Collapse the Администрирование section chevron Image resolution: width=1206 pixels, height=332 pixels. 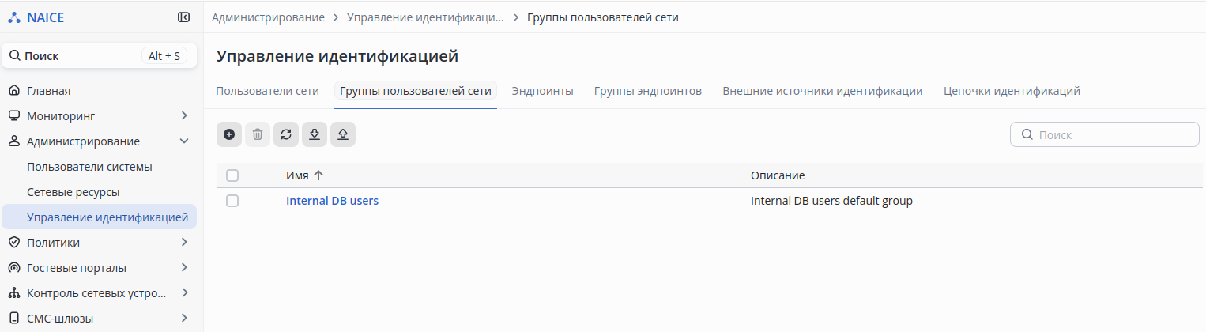pos(184,141)
